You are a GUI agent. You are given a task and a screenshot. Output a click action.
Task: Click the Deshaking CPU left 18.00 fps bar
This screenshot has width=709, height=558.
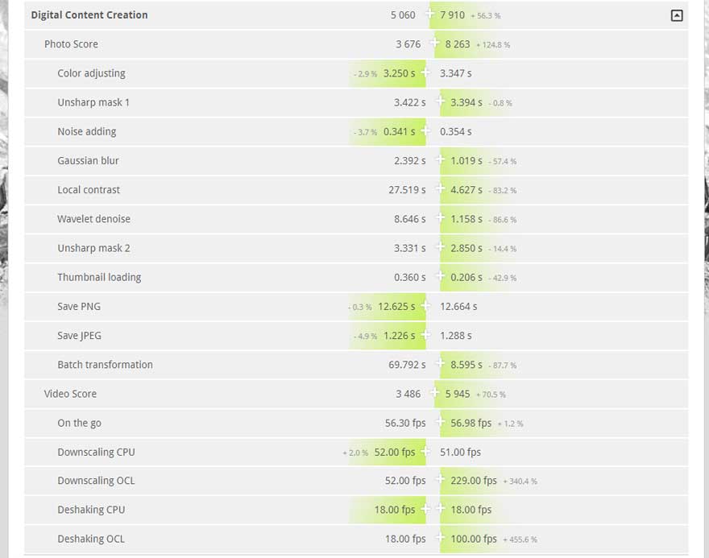tap(387, 510)
